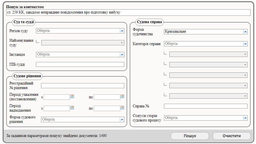This screenshot has width=256, height=144.
Task: Expand the Регіон суду dropdown
Action: click(122, 31)
